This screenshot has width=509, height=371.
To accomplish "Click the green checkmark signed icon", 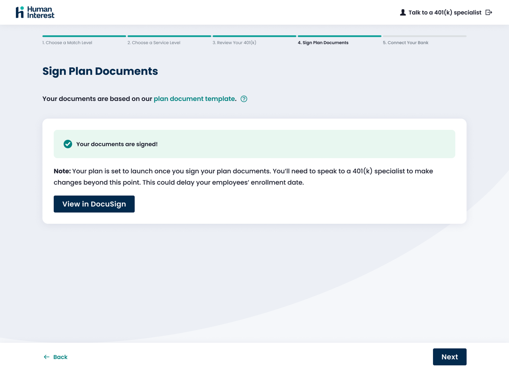I will click(x=68, y=144).
